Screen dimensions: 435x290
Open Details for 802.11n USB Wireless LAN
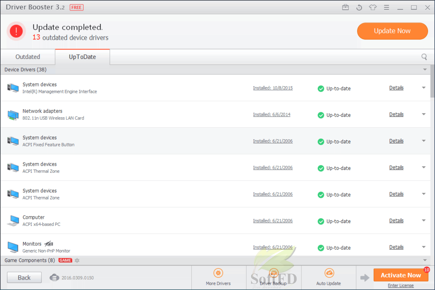396,115
